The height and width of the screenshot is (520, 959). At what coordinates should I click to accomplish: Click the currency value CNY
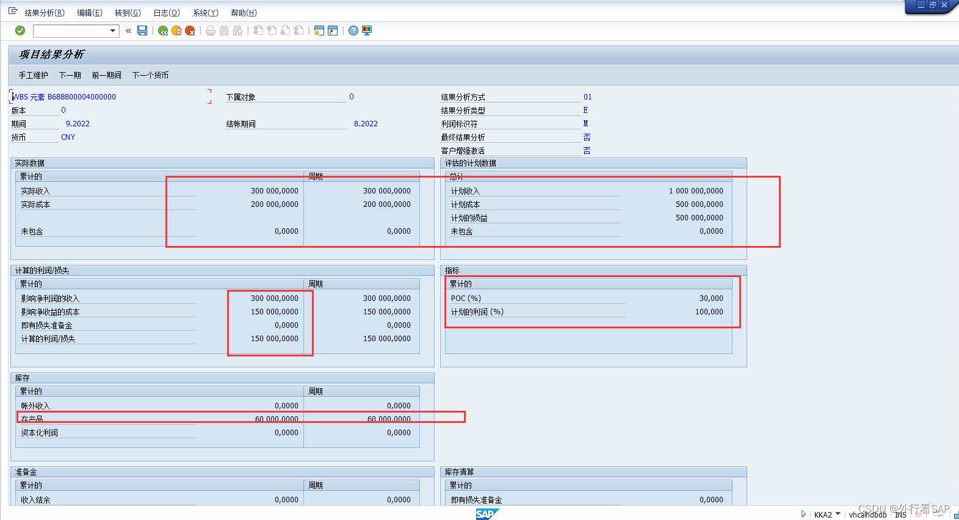(x=68, y=137)
